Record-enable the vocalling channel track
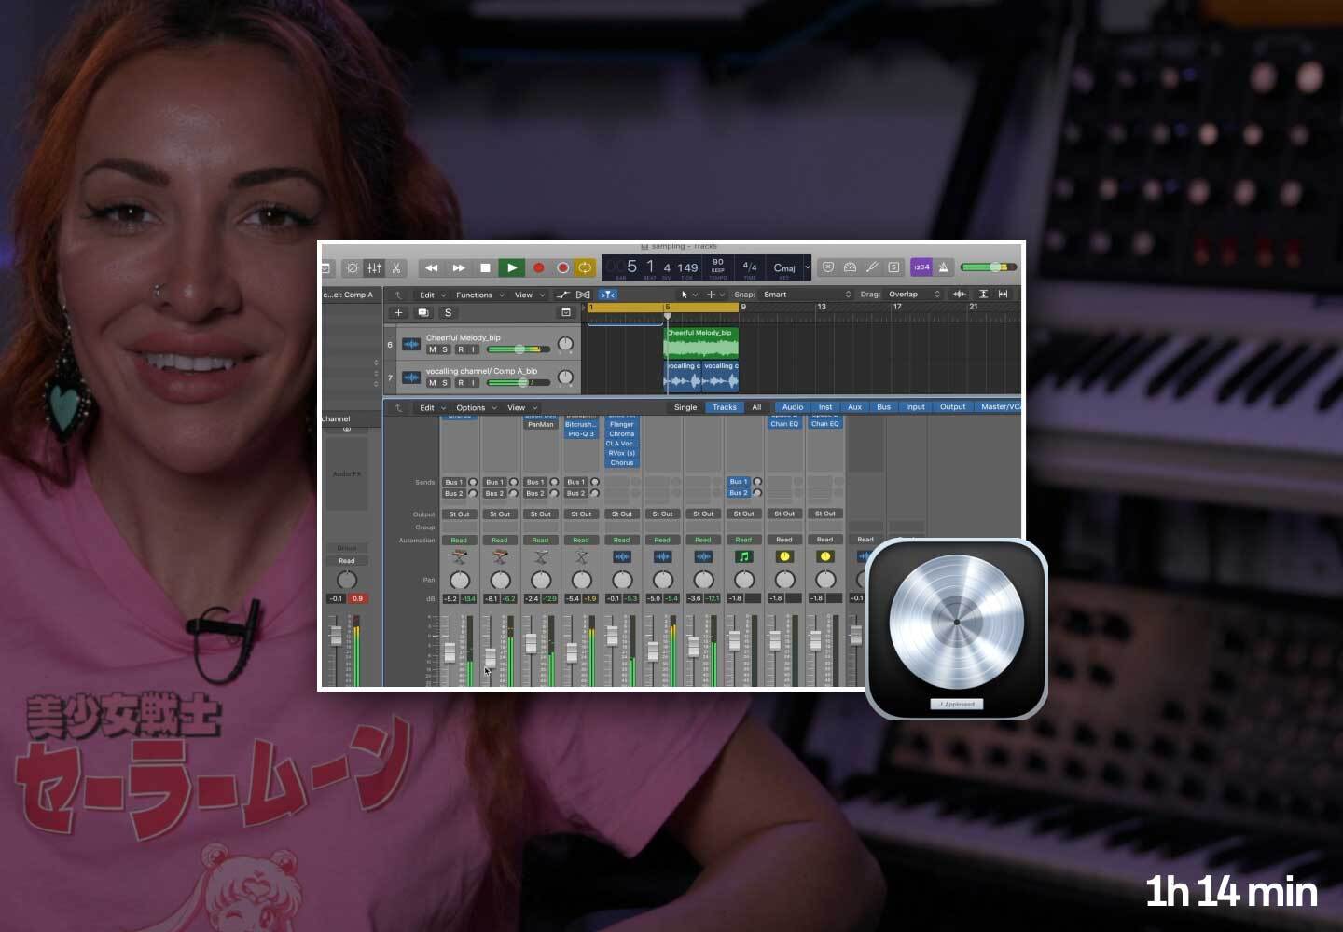 [x=460, y=383]
